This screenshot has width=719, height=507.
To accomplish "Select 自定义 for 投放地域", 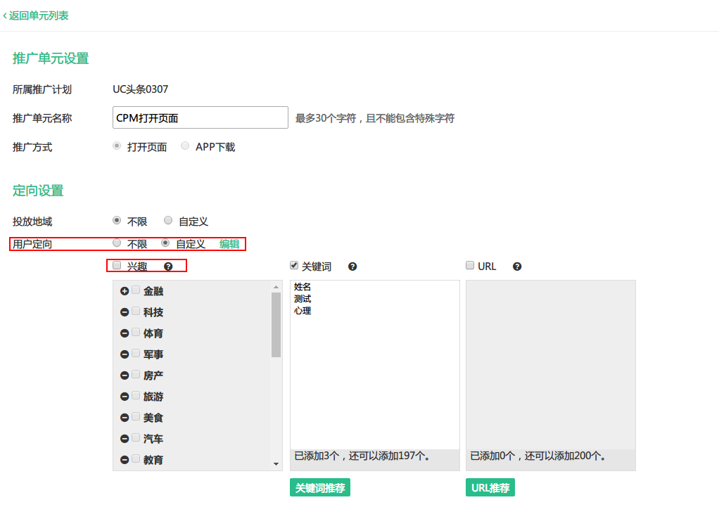I will click(x=168, y=221).
